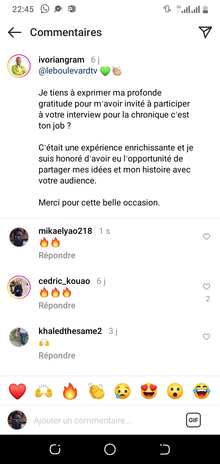This screenshot has height=464, width=220.
Task: Tap the Android home navigation button
Action: 110,449
